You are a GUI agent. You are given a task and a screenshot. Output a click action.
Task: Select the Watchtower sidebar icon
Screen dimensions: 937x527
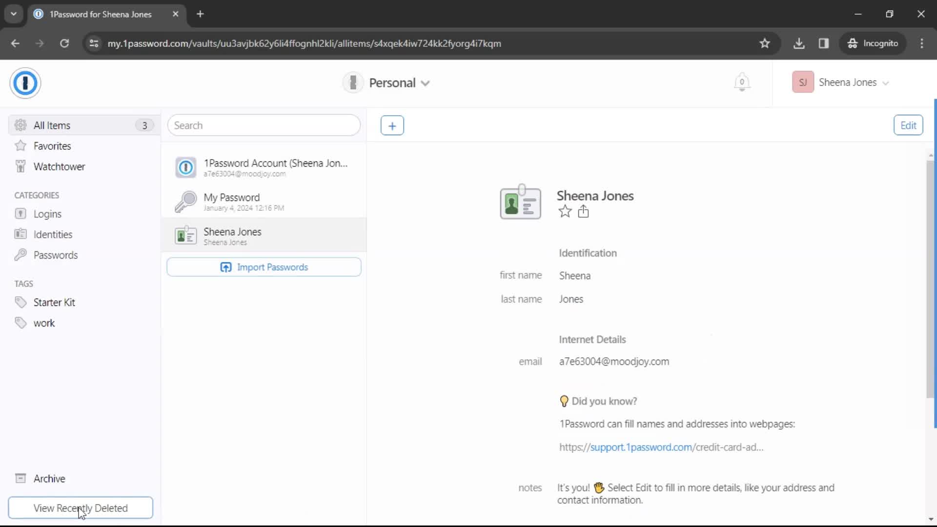(x=20, y=167)
